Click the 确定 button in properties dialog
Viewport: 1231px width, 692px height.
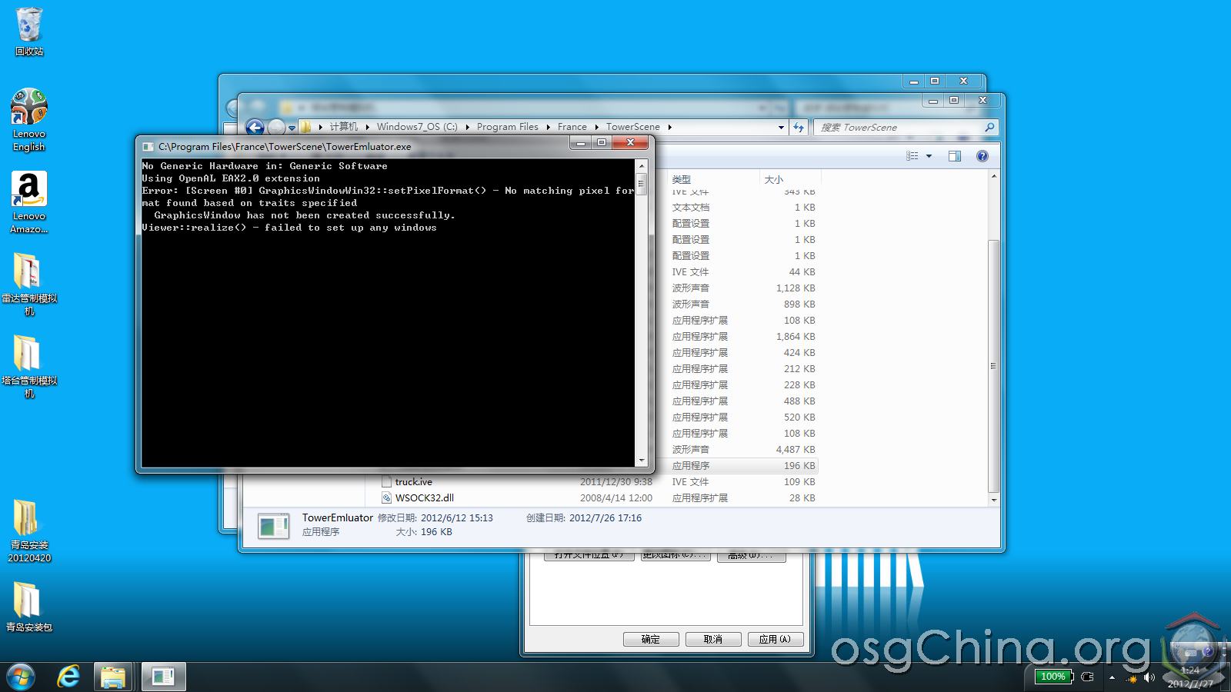[x=651, y=639]
